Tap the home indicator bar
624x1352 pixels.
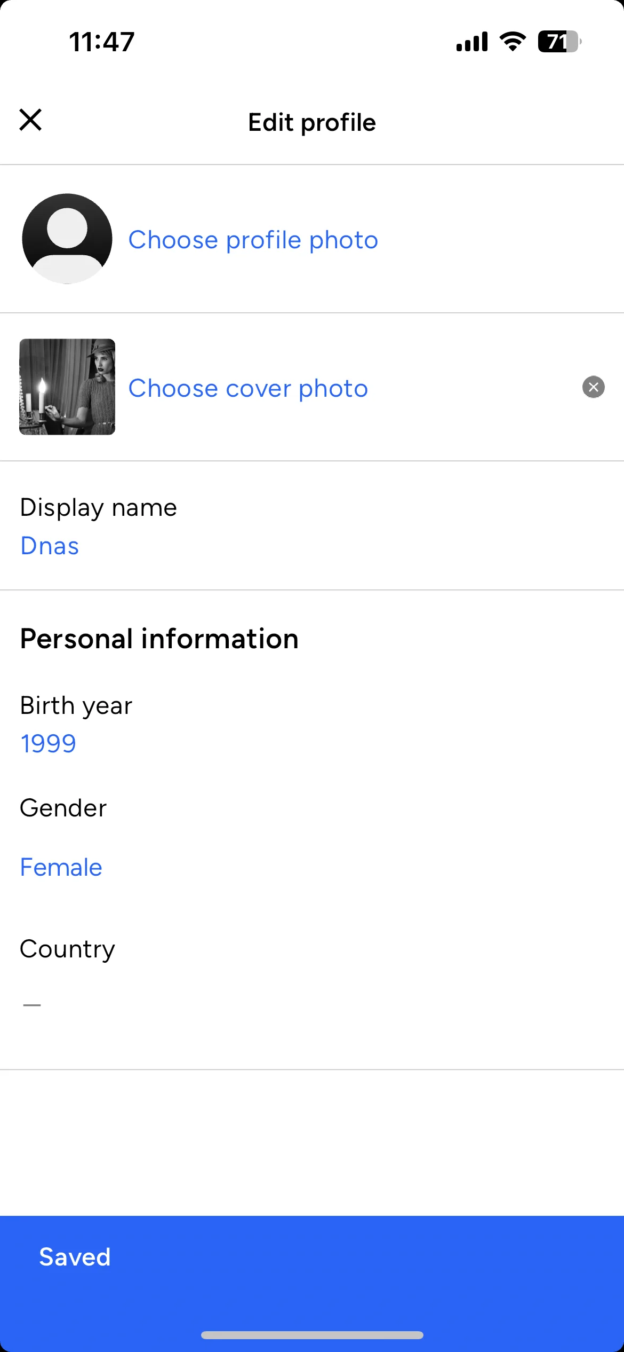[x=312, y=1335]
